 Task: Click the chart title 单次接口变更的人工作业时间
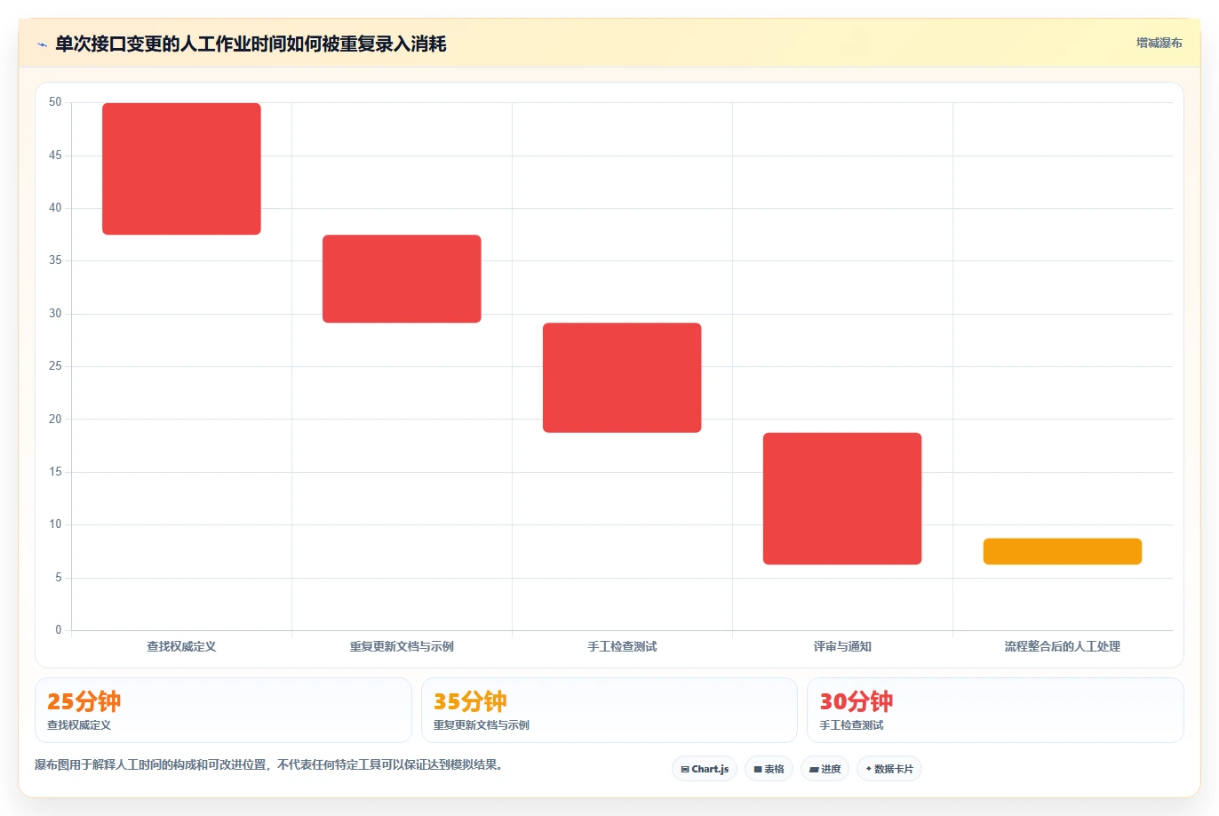click(251, 44)
